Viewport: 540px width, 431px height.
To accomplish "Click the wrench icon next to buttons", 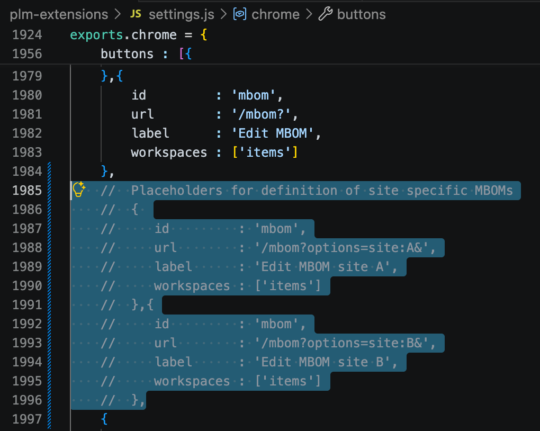I will [326, 14].
